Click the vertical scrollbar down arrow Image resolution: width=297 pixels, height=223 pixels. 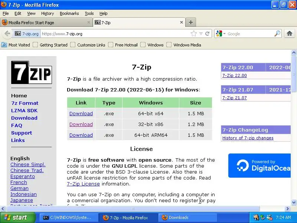(x=294, y=202)
